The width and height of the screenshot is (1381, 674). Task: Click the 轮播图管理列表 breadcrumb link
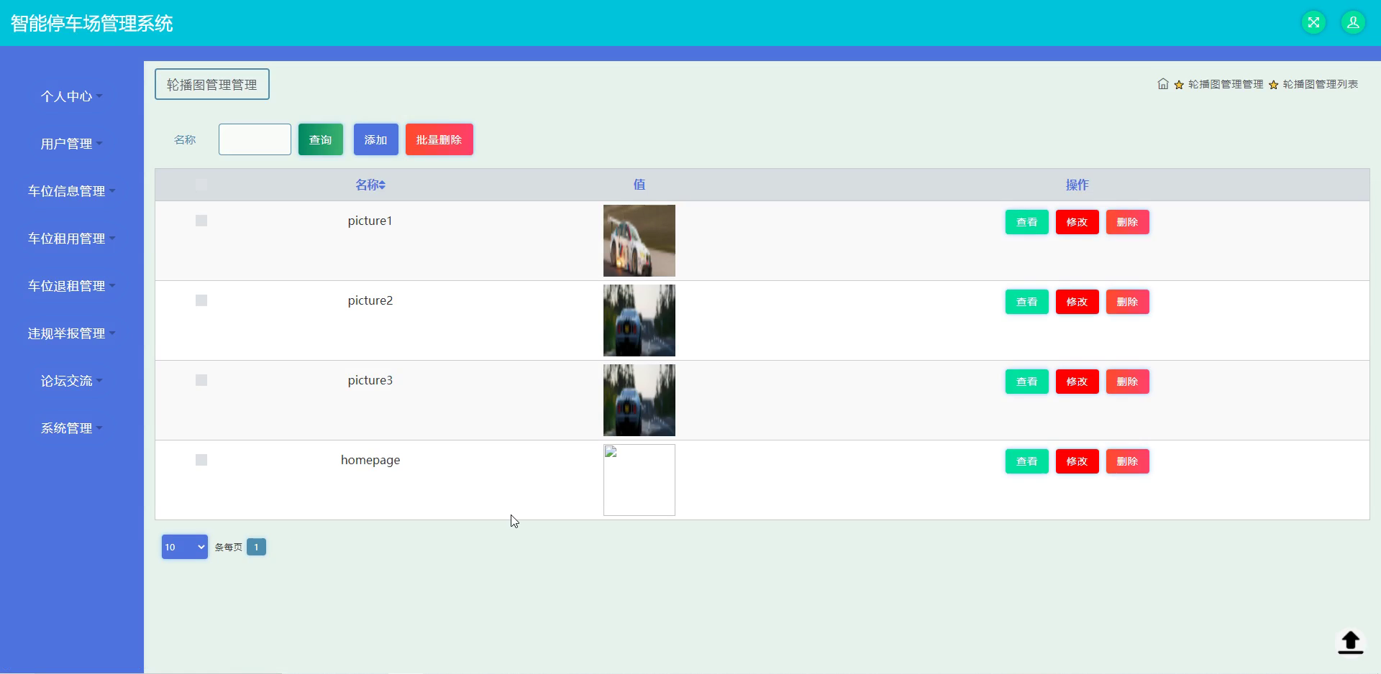[x=1321, y=84]
